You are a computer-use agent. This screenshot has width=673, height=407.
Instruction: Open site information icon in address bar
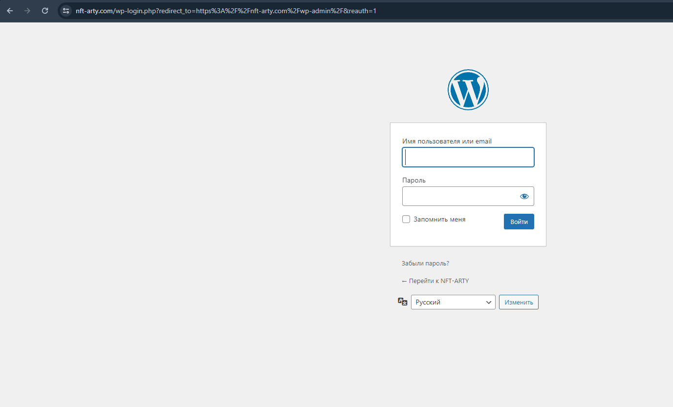click(66, 11)
